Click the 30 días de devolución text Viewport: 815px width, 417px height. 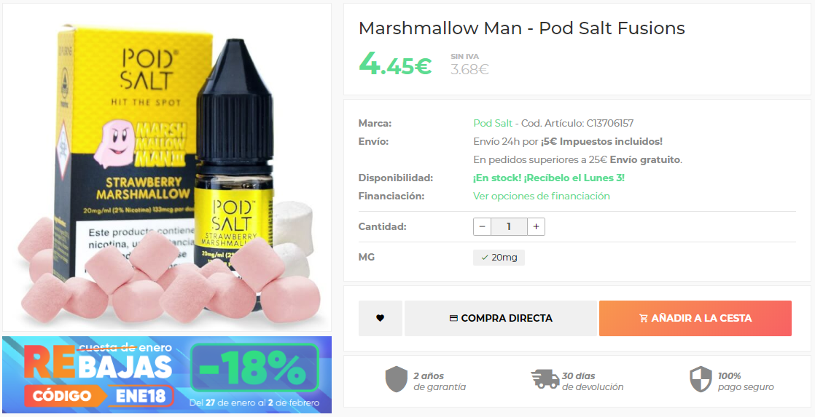[x=593, y=381]
